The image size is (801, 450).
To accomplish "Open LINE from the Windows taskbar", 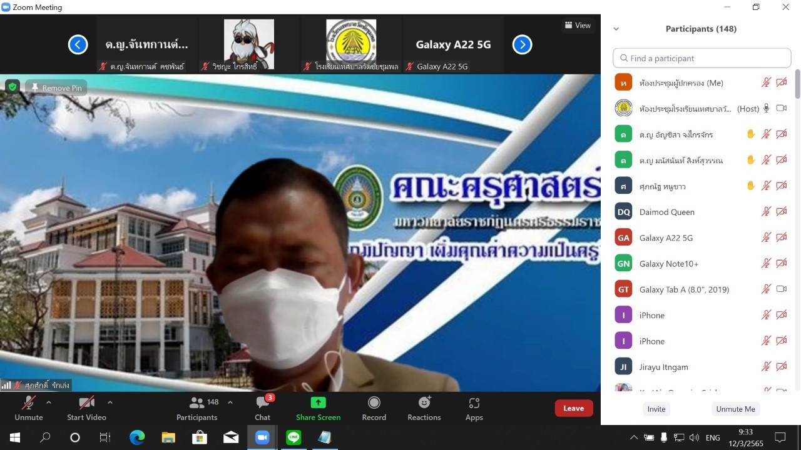I will pyautogui.click(x=293, y=437).
